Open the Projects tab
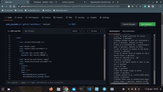The width and height of the screenshot is (163, 92). coord(58,18)
